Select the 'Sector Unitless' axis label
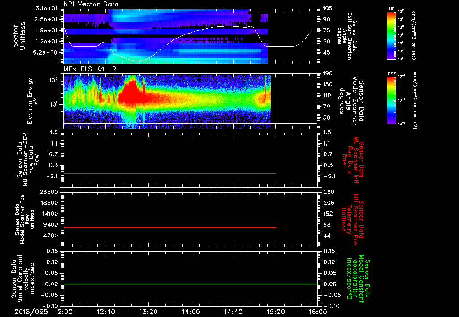The image size is (459, 317). [x=19, y=36]
